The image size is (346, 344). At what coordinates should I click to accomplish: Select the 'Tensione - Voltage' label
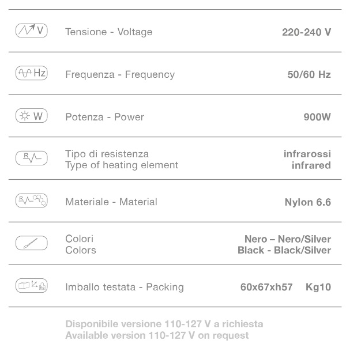(x=109, y=32)
